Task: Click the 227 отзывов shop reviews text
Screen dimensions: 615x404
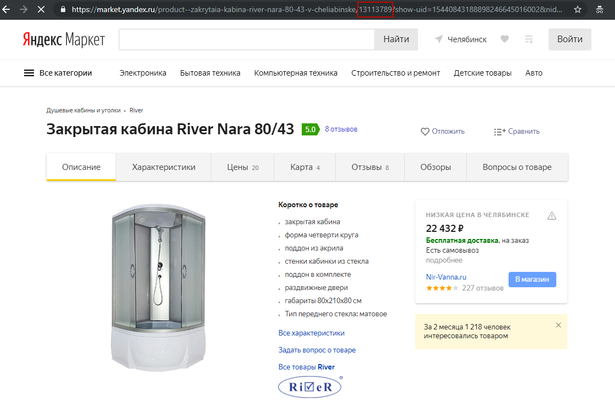Action: click(x=482, y=288)
